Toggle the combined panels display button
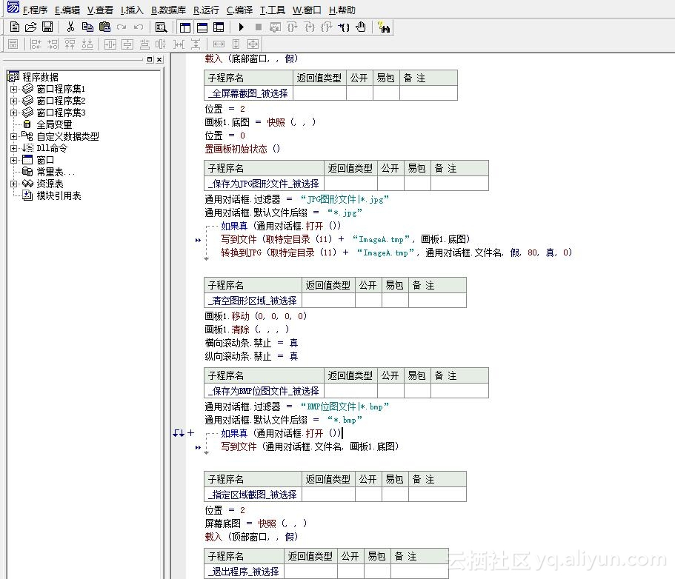 coord(219,27)
